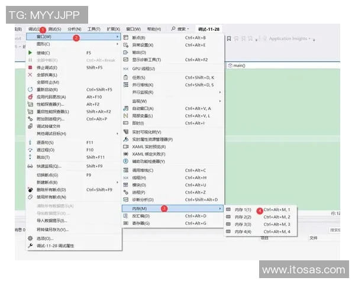355x284 pixels.
Task: Expand the 监视(W) submenu
Action: [x=173, y=101]
